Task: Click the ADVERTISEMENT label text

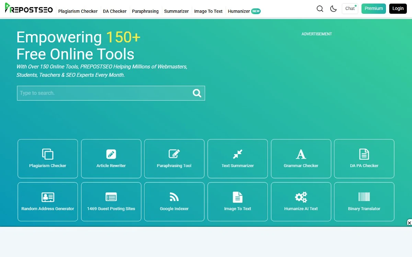Action: pyautogui.click(x=317, y=34)
